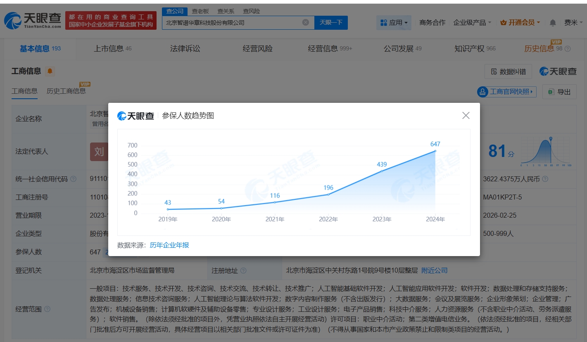This screenshot has width=587, height=342.
Task: Click the 2020年 data point 54
Action: click(221, 208)
